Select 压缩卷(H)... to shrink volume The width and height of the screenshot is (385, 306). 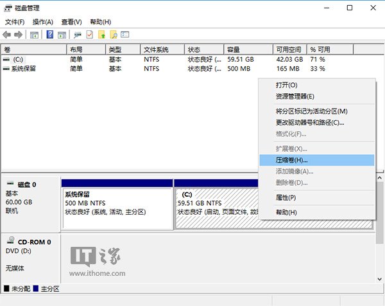pyautogui.click(x=317, y=160)
